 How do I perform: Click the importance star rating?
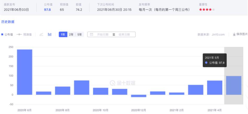pyautogui.click(x=207, y=10)
